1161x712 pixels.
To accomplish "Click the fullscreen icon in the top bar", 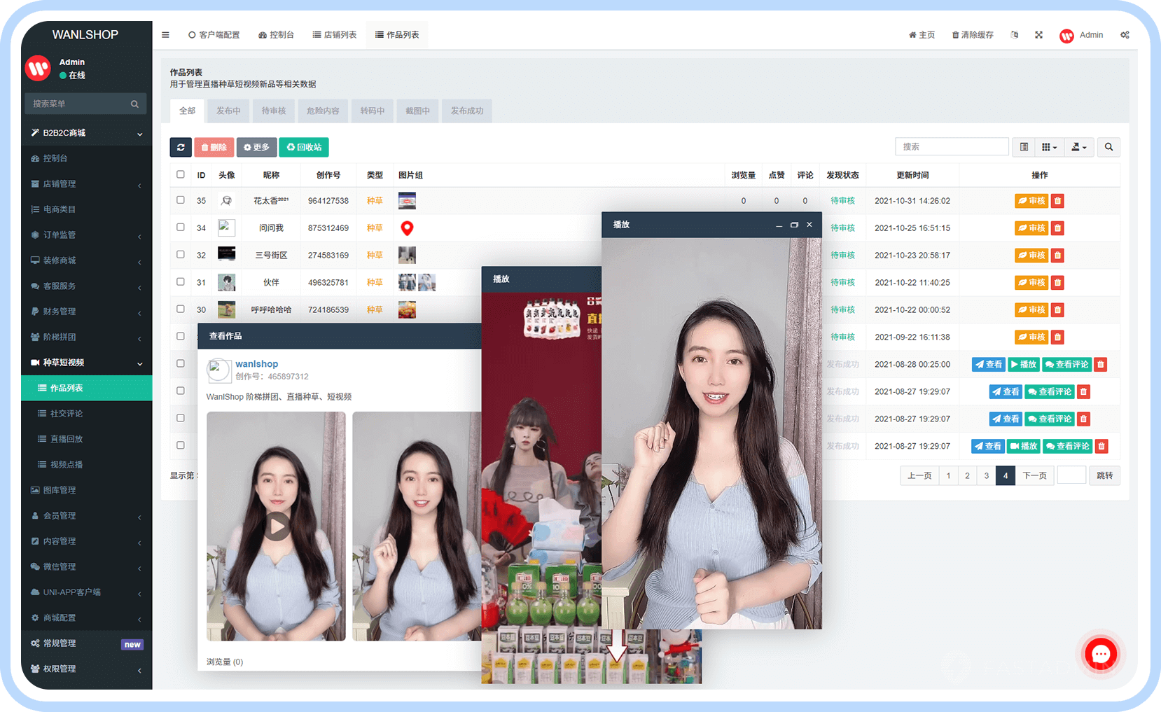I will click(1038, 34).
